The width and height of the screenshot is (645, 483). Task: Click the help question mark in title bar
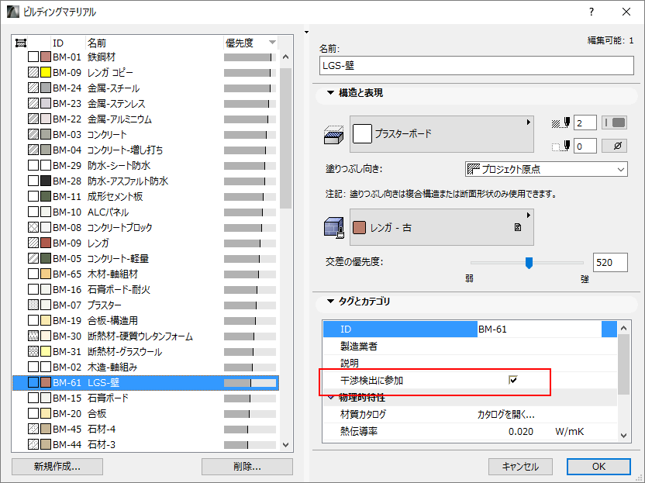tap(591, 12)
